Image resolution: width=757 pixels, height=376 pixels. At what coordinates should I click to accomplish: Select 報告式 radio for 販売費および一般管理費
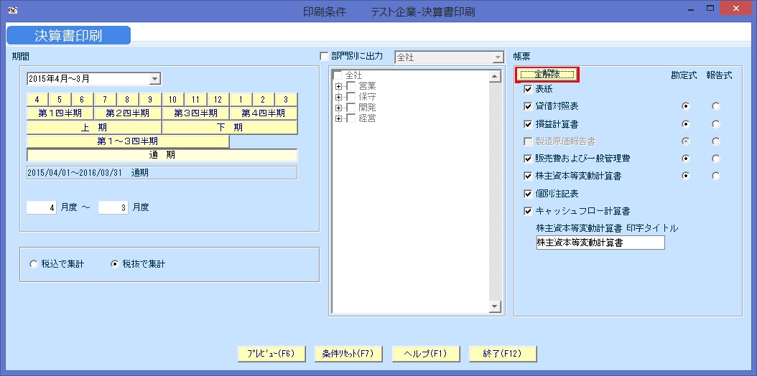[x=716, y=159]
